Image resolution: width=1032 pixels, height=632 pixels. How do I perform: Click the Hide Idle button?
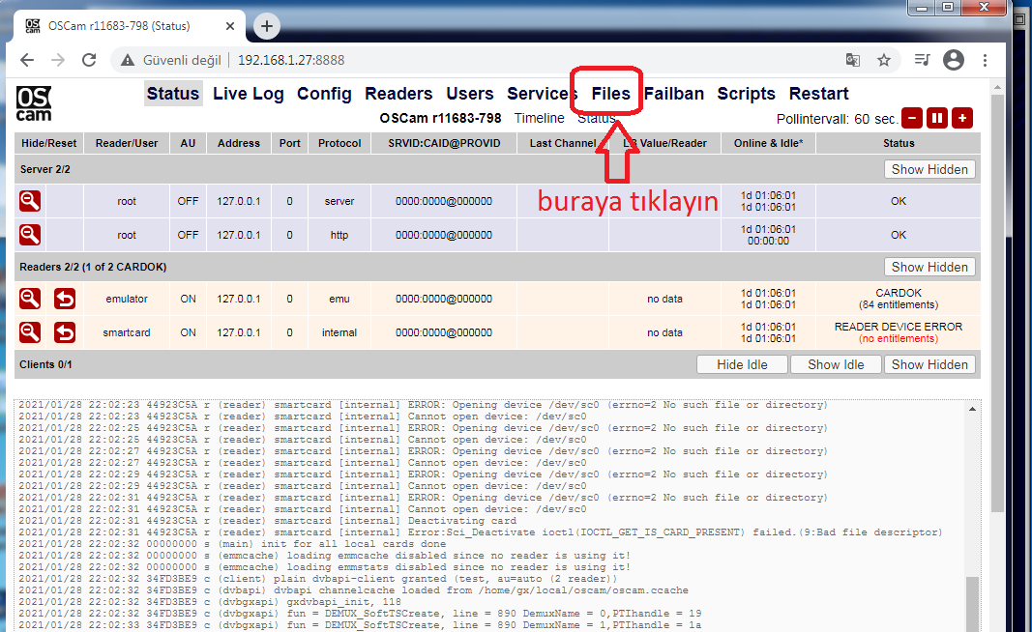click(742, 364)
